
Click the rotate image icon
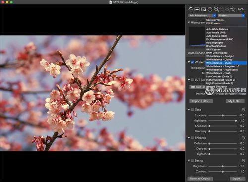pyautogui.click(x=191, y=9)
